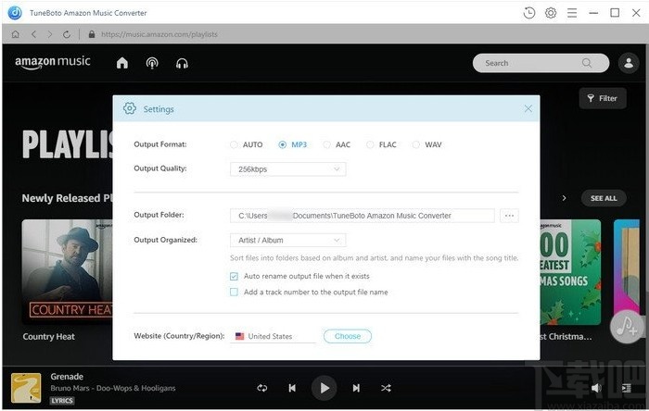Toggle repeat in the player bar
The width and height of the screenshot is (649, 411).
[262, 388]
